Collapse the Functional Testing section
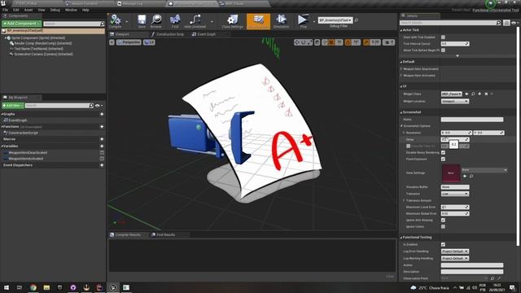521x293 pixels. (401, 238)
